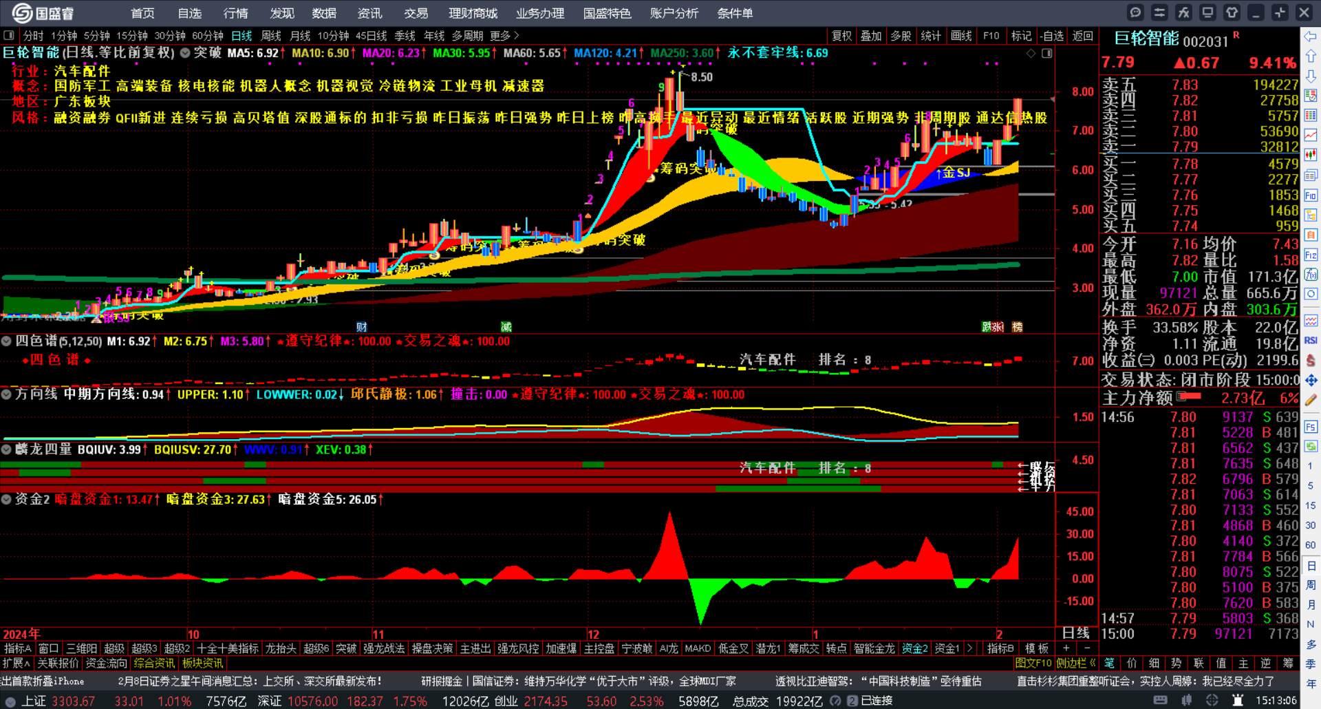Toggle the 麟龙四量 indicator panel circle

coord(6,449)
